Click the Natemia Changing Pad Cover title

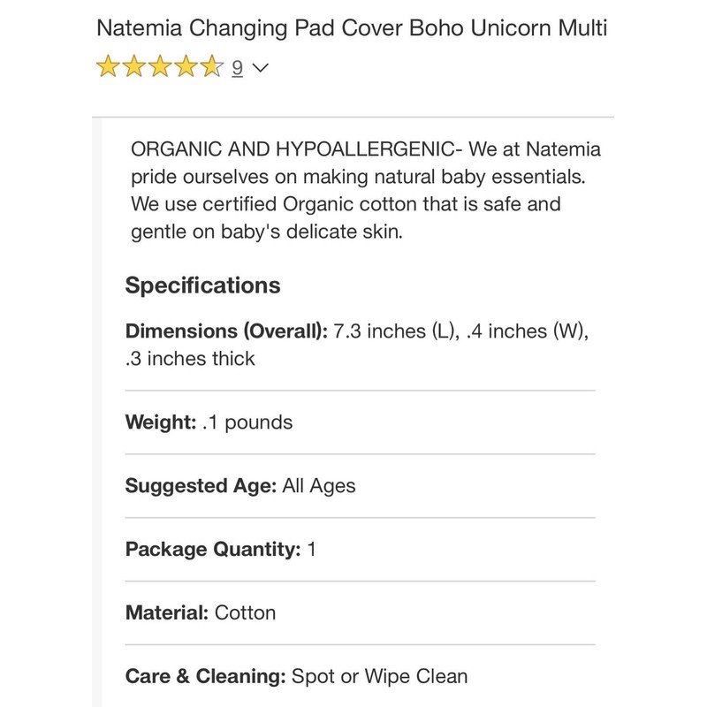pyautogui.click(x=352, y=28)
